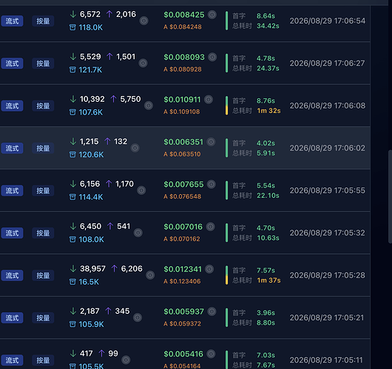Click 按量 tag in 17:06:27 row
This screenshot has height=369, width=392.
[43, 63]
